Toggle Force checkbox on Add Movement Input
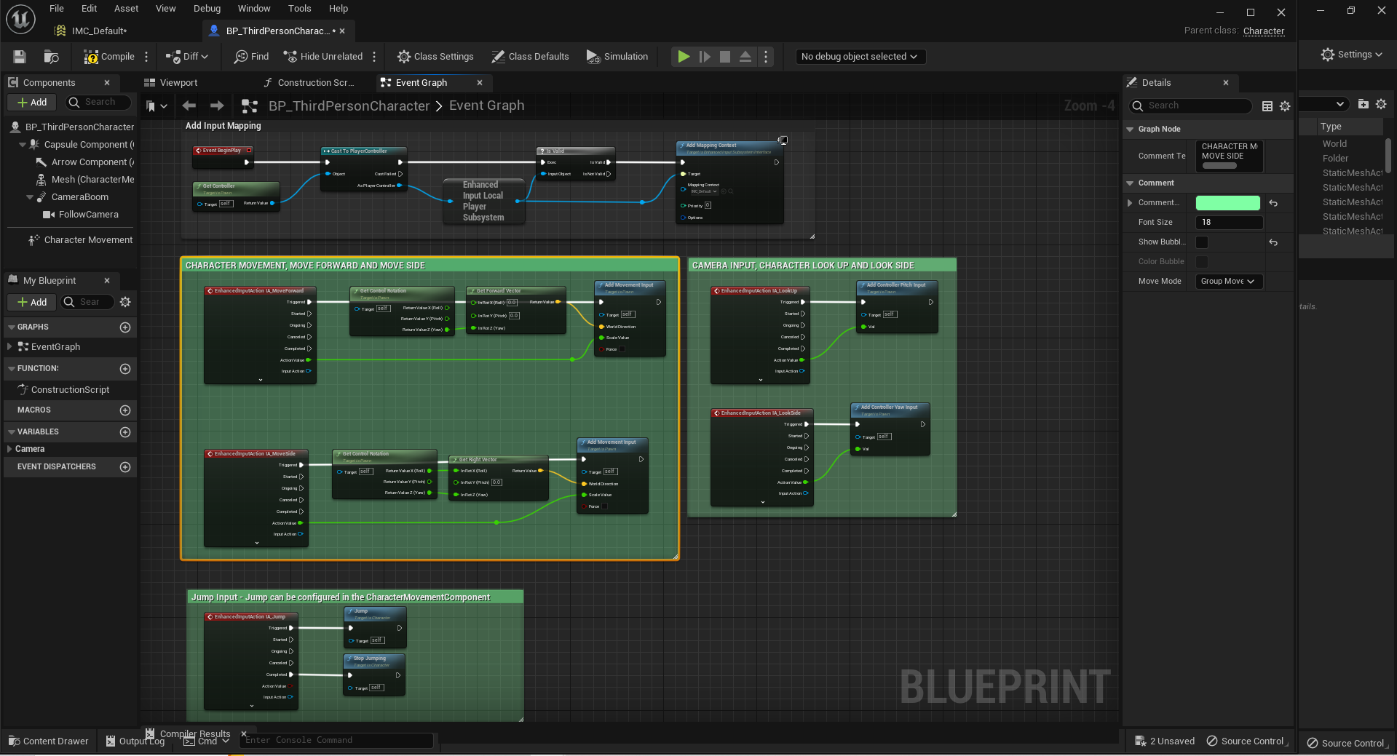 [x=622, y=349]
